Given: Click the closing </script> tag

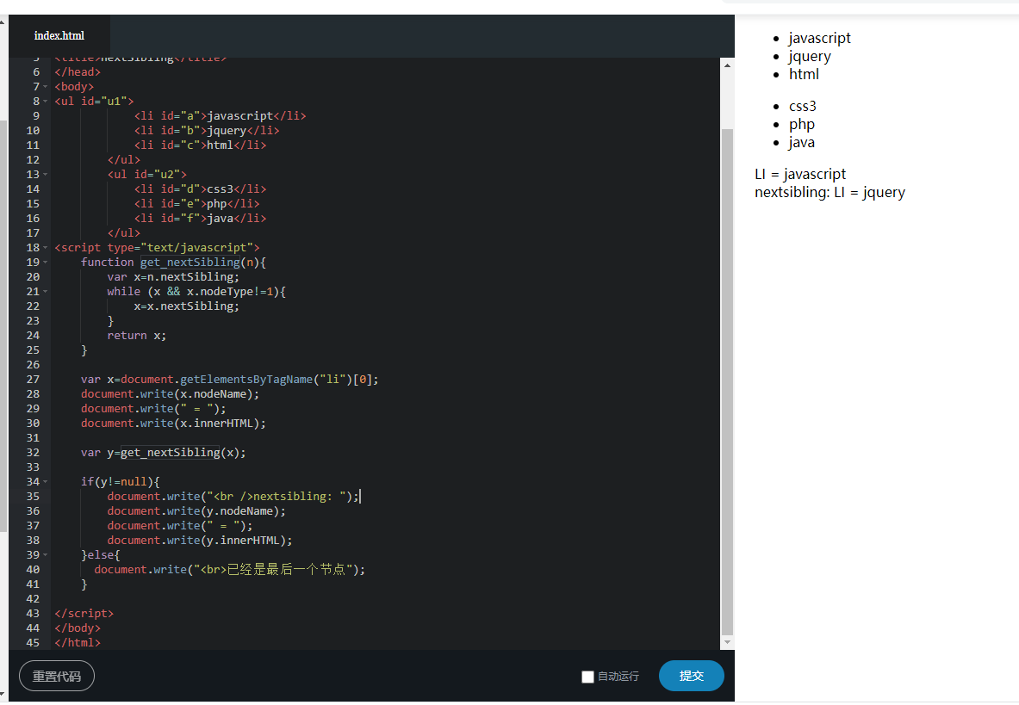Looking at the screenshot, I should tap(84, 614).
